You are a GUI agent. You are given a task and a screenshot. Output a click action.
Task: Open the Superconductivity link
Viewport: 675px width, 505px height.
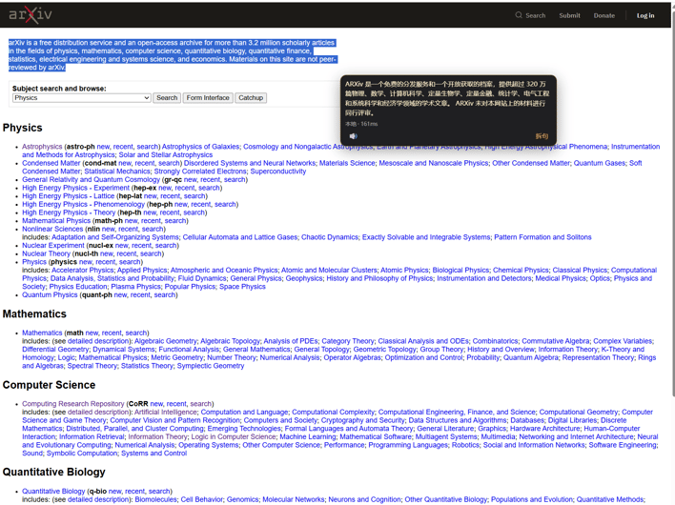coord(278,172)
